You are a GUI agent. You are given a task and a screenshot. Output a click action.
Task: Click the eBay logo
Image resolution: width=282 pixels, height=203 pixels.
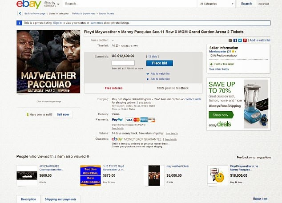pyautogui.click(x=29, y=4)
